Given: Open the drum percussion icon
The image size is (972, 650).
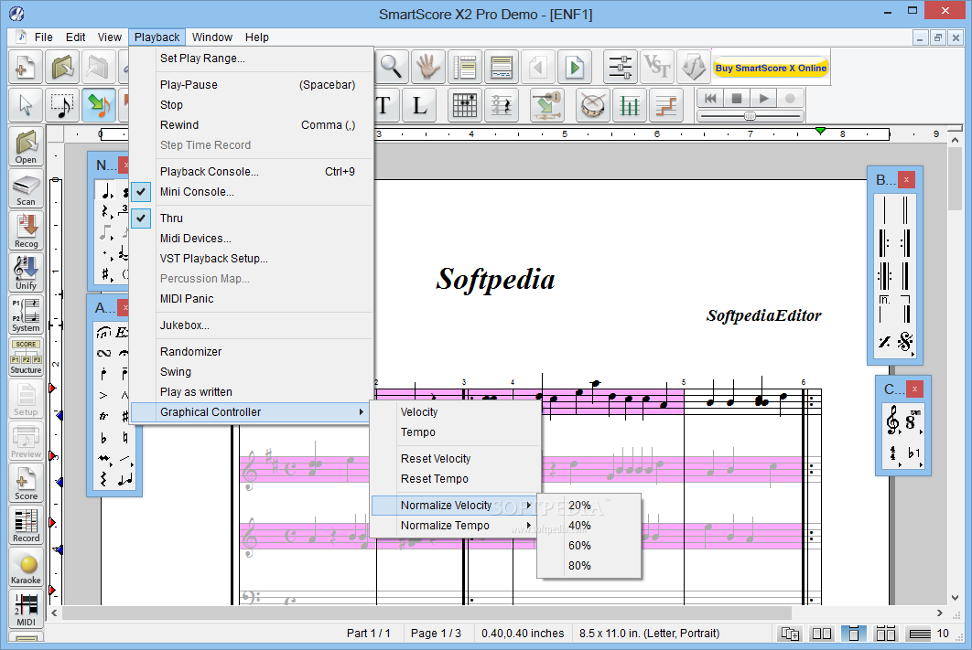Looking at the screenshot, I should point(593,105).
